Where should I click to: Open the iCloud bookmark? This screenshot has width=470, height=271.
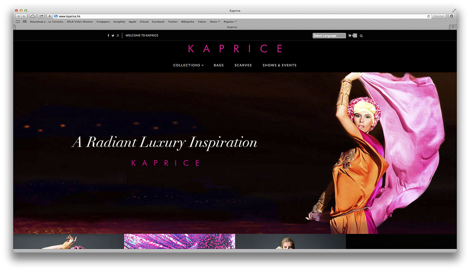144,22
